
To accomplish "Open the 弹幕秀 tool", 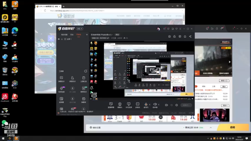I will tap(83, 100).
